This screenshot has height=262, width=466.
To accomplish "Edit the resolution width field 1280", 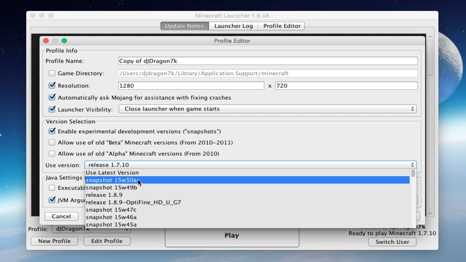I will click(x=191, y=86).
